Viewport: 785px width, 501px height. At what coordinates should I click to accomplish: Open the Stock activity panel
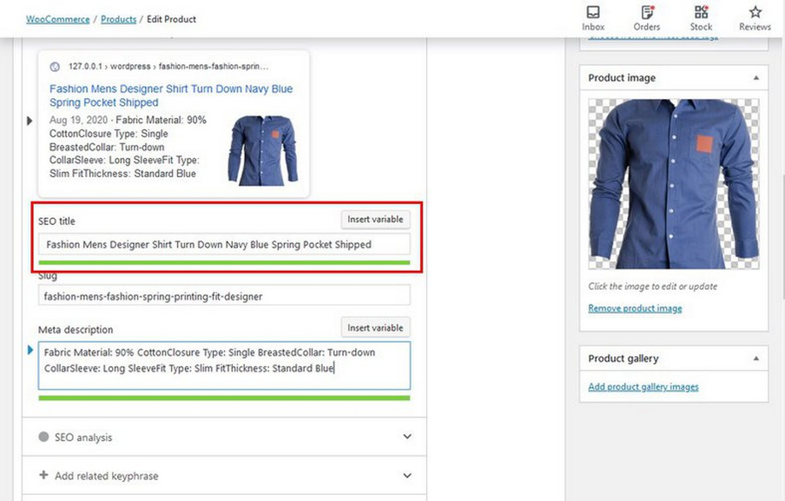[x=701, y=18]
